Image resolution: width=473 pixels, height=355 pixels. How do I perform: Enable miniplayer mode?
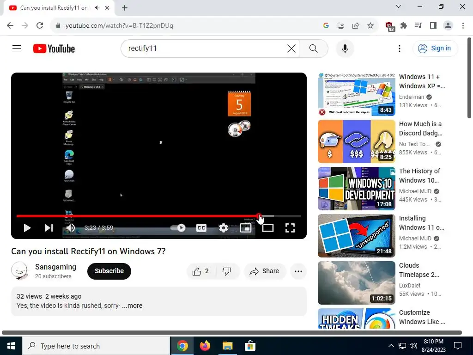click(x=246, y=228)
